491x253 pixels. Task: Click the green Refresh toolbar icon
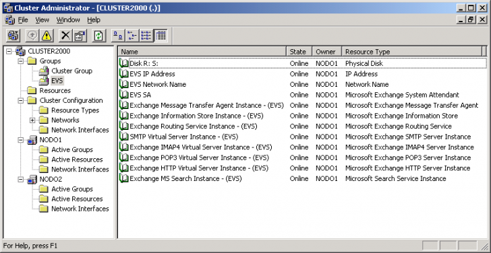click(x=99, y=35)
